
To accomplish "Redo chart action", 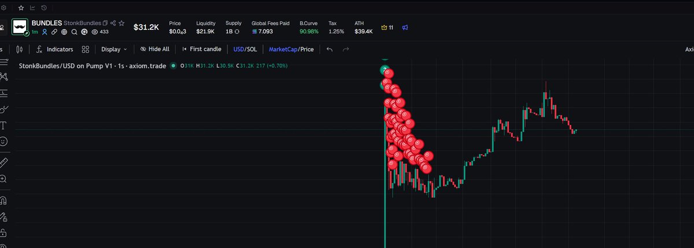I will (346, 49).
